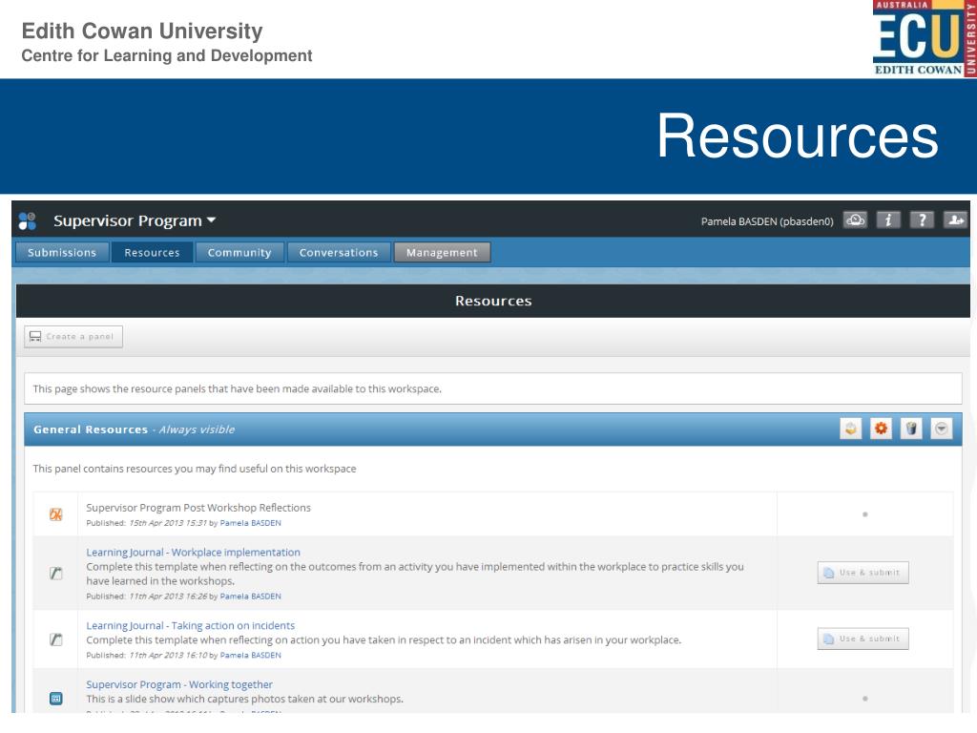This screenshot has width=977, height=733.
Task: Open the Management tab
Action: [442, 252]
